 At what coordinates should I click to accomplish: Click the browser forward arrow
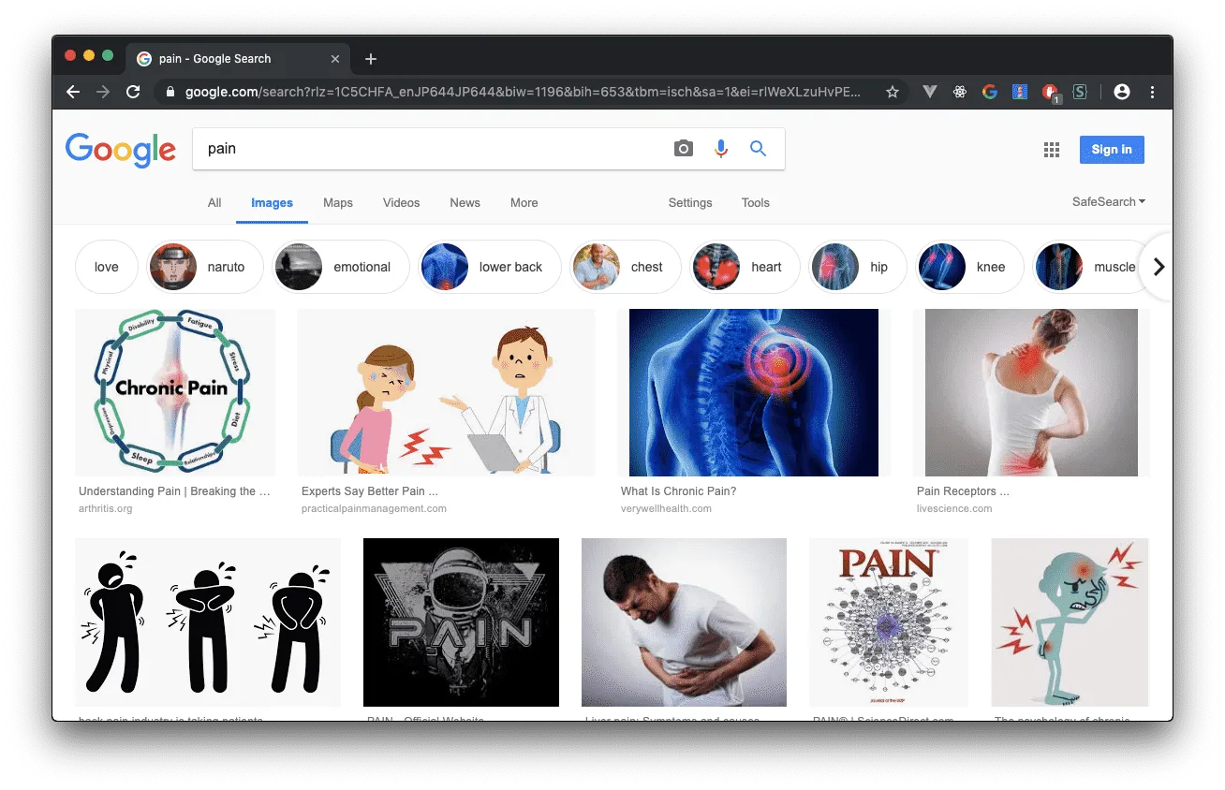103,92
